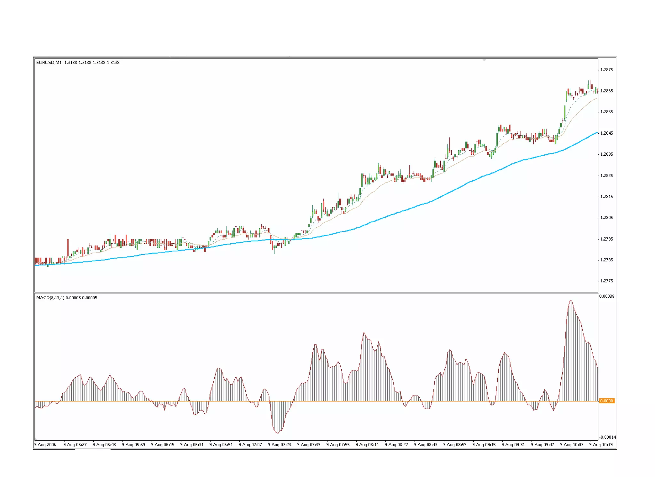The width and height of the screenshot is (655, 477).
Task: Click the 9 Aug 2006 date label
Action: (x=45, y=444)
